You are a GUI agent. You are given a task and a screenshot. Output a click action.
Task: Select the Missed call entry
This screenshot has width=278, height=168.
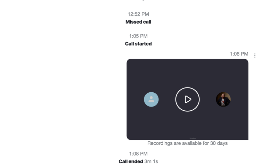coord(138,22)
